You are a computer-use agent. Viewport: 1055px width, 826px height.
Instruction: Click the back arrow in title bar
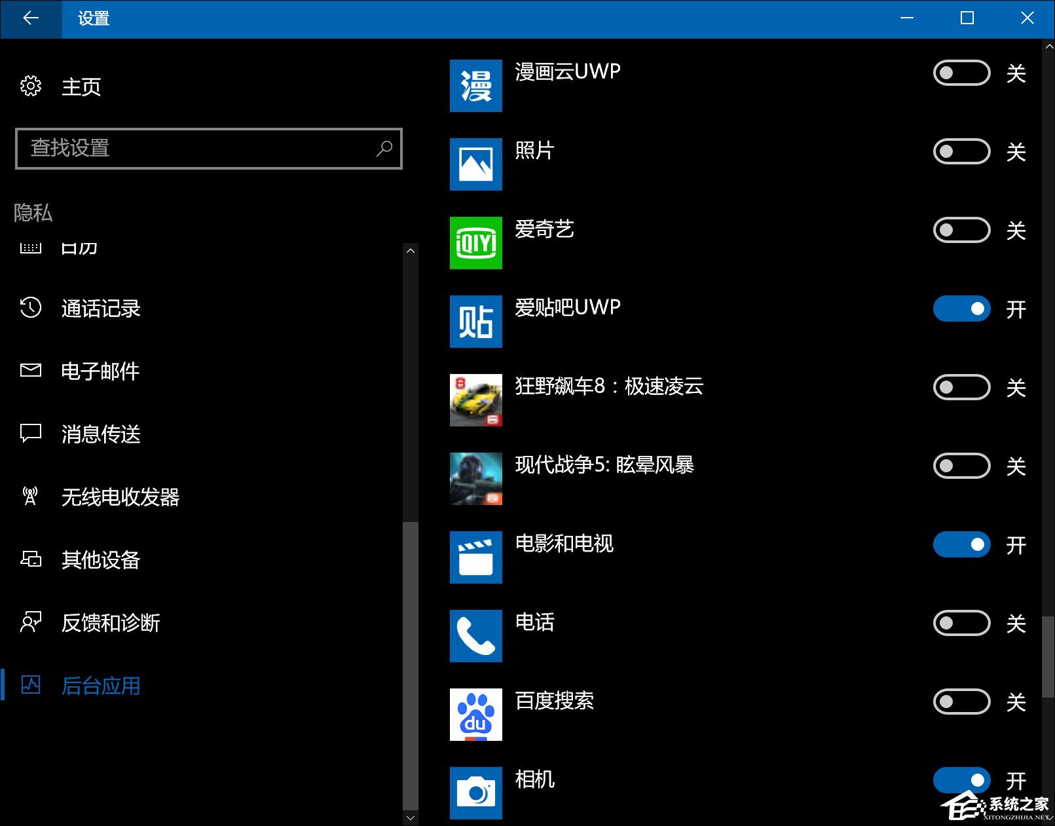pos(31,18)
